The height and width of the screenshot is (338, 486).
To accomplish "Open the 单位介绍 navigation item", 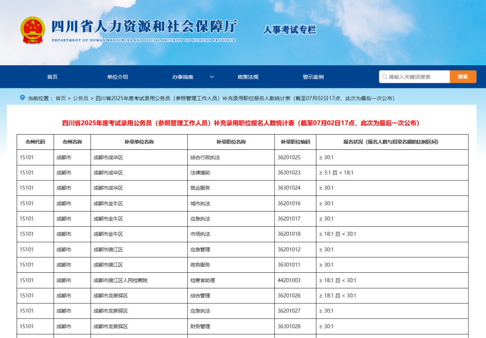I will coord(117,77).
